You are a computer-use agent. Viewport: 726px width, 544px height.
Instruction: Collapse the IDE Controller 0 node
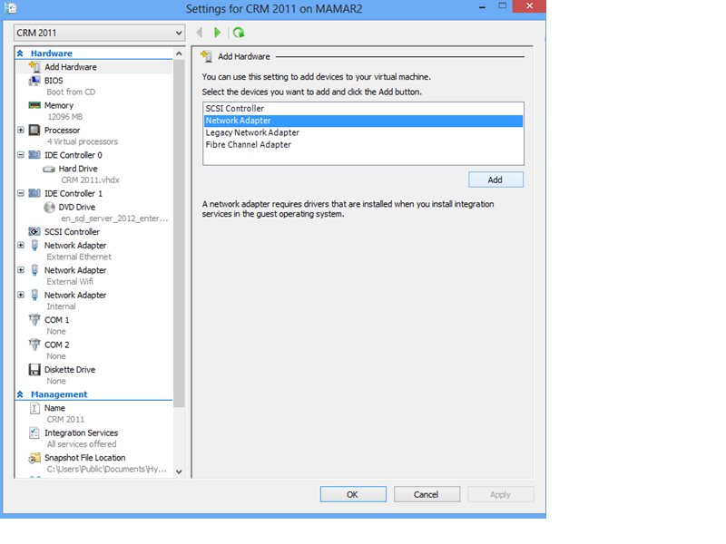[21, 155]
